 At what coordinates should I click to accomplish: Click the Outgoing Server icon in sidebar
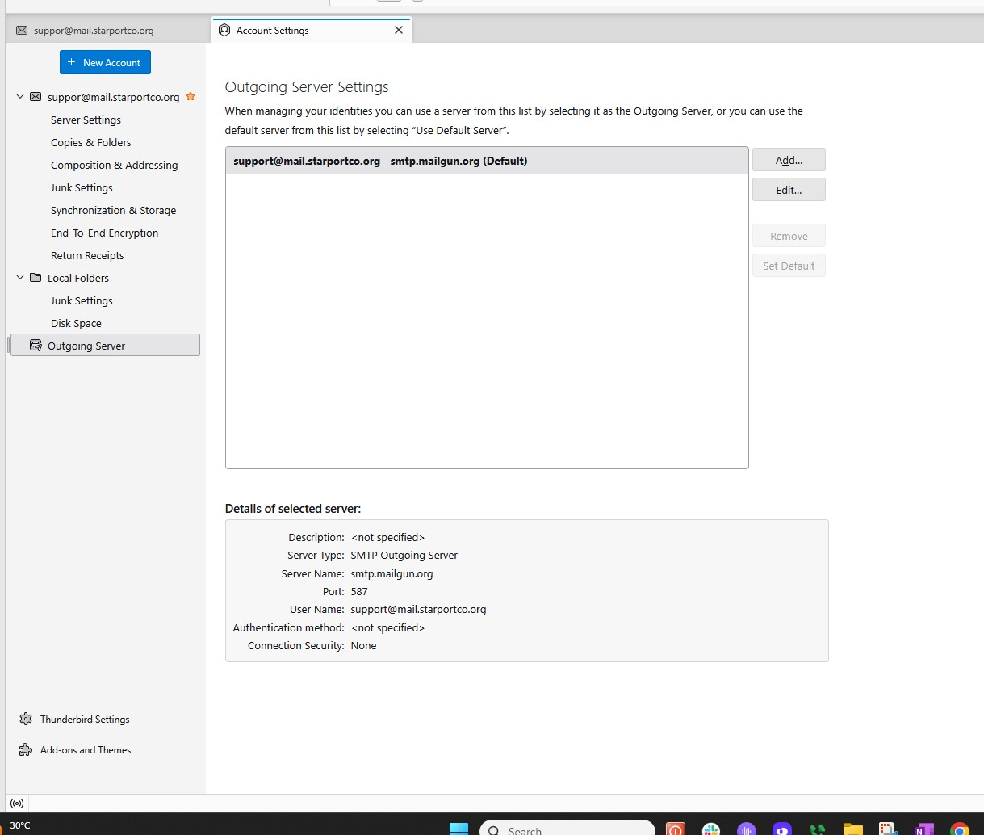(36, 346)
